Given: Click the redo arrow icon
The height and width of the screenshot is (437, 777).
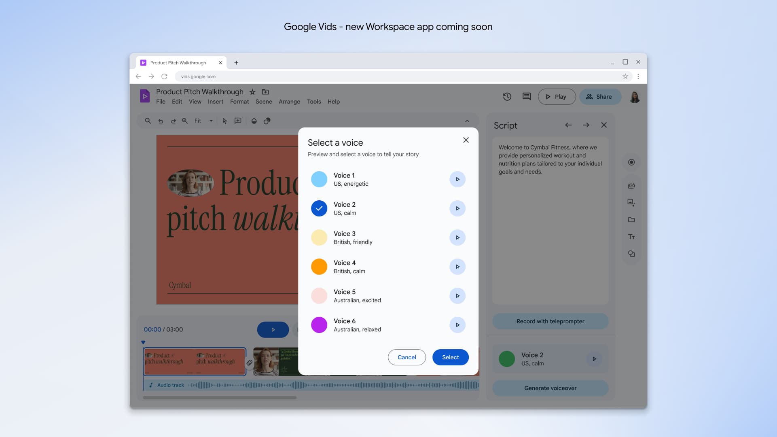Looking at the screenshot, I should (172, 122).
